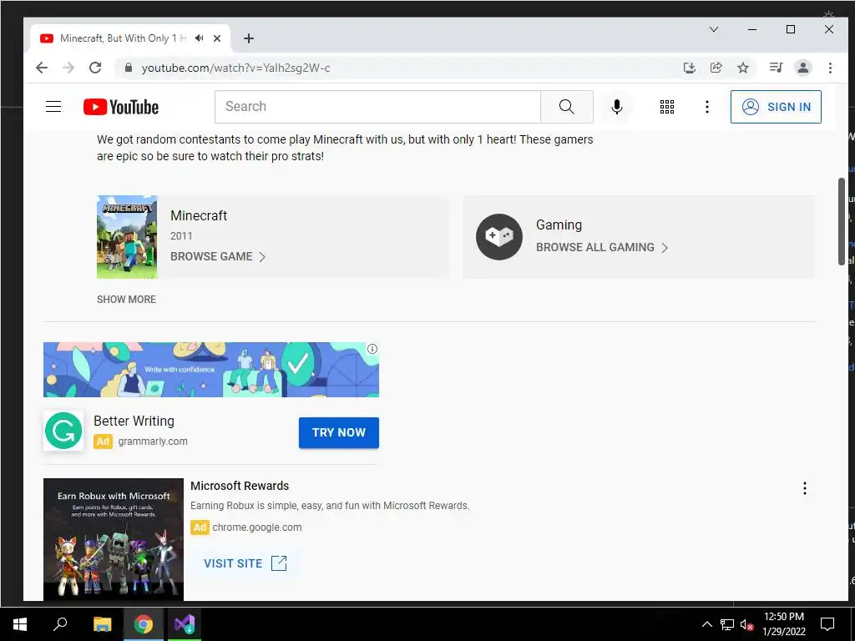Screen dimensions: 855x641
Task: Open tab search dropdown chevron
Action: point(714,29)
